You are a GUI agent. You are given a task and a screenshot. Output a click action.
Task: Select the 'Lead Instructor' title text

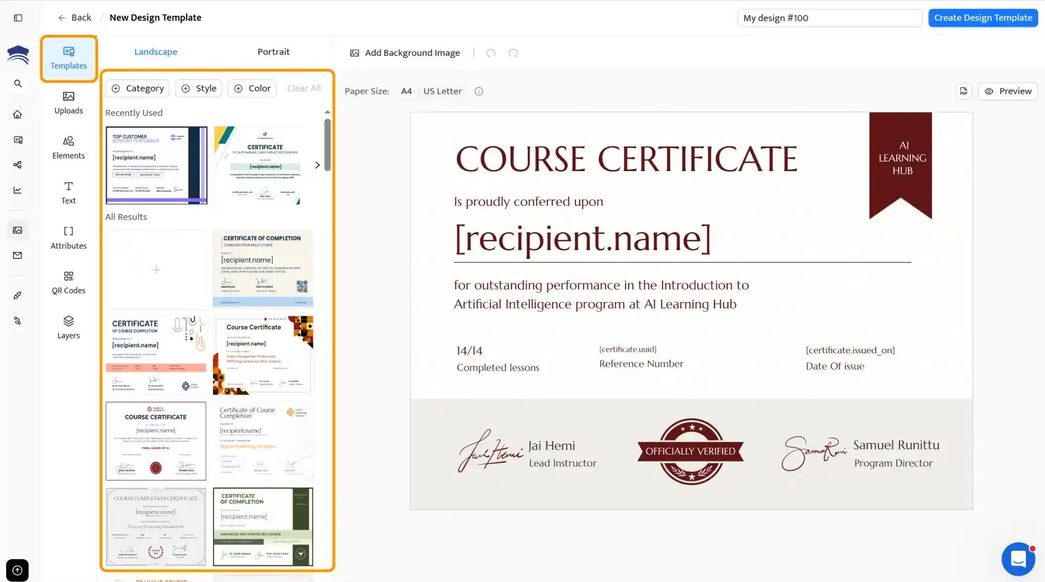562,463
